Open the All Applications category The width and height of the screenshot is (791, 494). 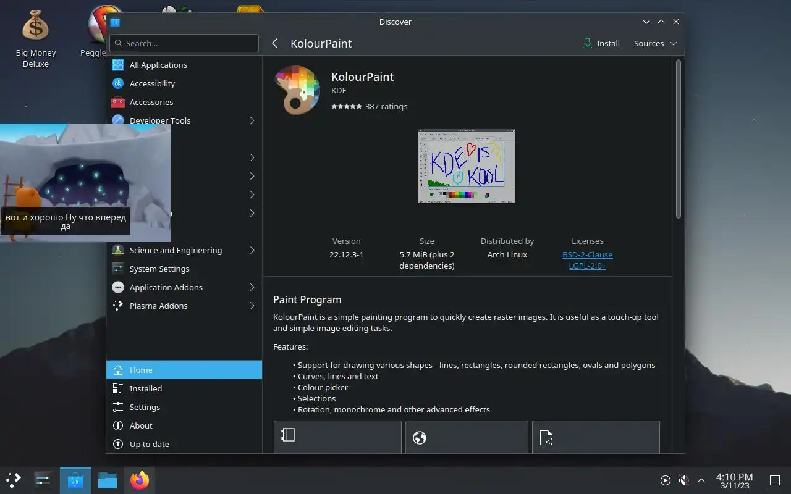(184, 65)
